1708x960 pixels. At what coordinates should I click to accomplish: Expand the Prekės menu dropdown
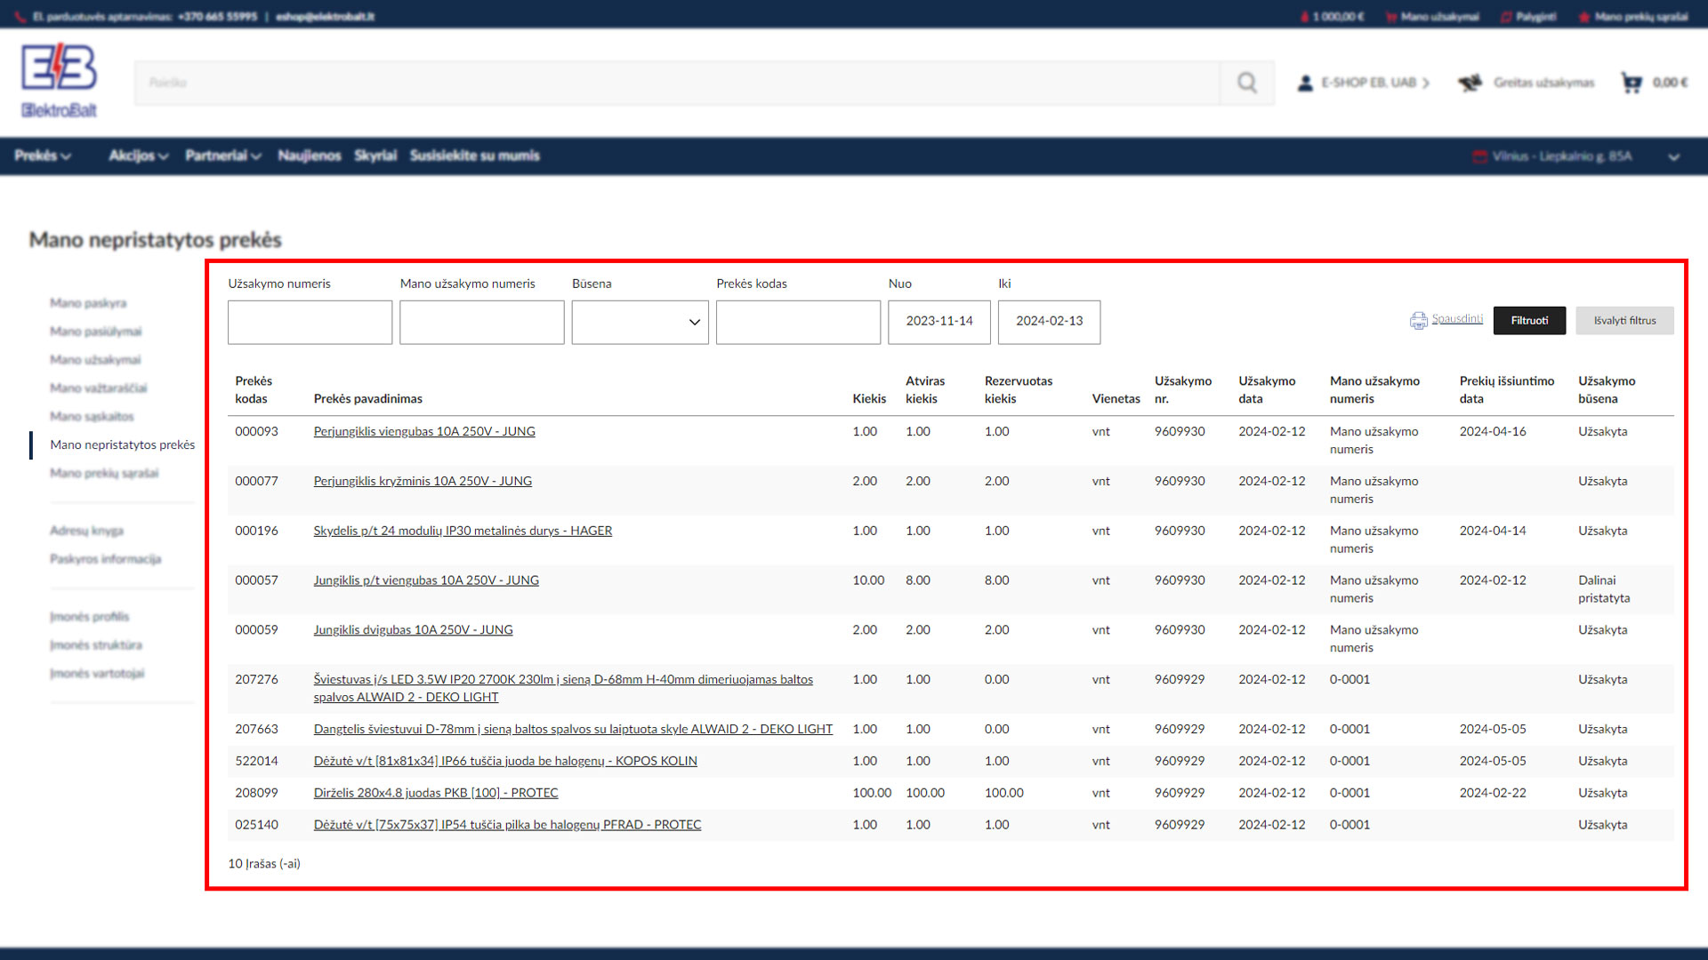coord(42,156)
